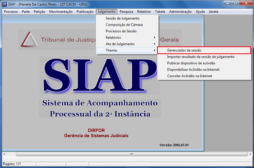The height and width of the screenshot is (168, 254).
Task: Open the Processo menu
Action: 11,12
